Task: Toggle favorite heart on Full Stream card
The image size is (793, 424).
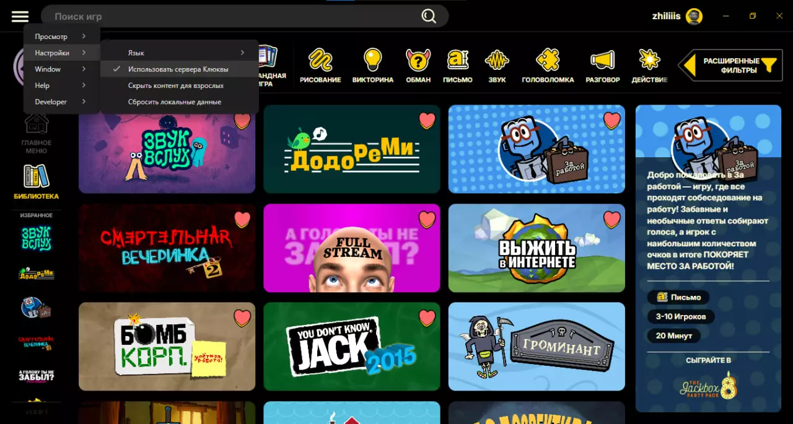Action: point(427,219)
